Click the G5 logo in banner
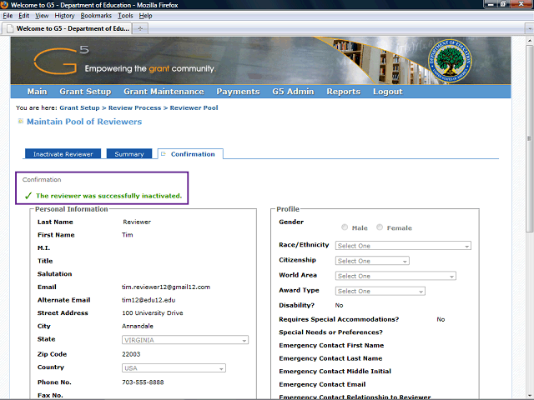Image resolution: width=534 pixels, height=400 pixels. tap(61, 61)
